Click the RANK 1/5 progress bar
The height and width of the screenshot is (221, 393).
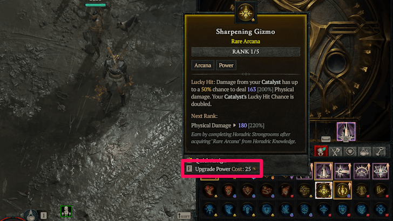246,52
